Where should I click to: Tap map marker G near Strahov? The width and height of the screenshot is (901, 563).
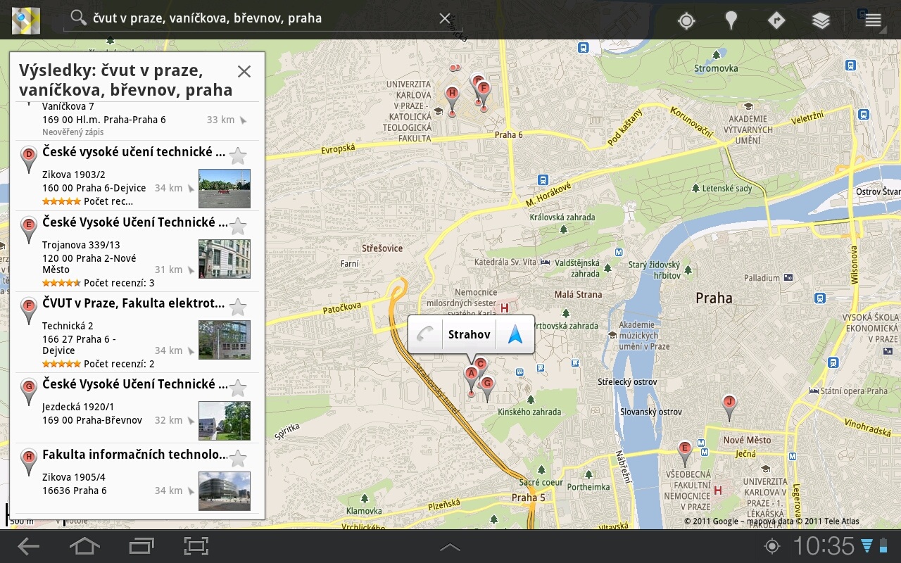(486, 388)
